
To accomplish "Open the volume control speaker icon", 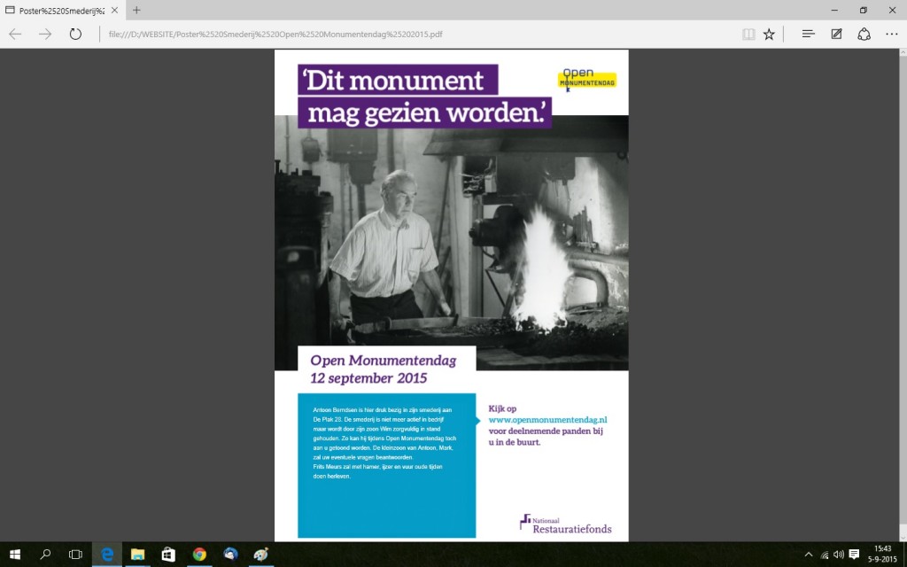I will coord(838,555).
